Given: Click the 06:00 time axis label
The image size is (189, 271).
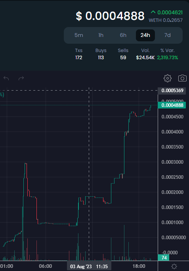Looking at the screenshot, I should [x=46, y=266].
